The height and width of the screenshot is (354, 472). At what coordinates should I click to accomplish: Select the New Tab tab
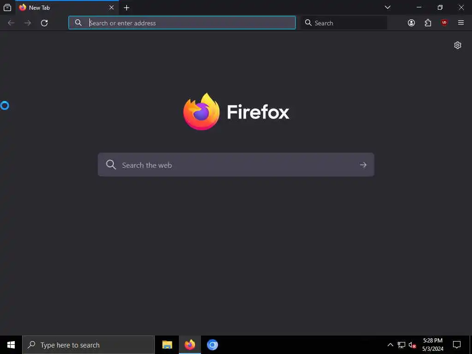pos(67,7)
